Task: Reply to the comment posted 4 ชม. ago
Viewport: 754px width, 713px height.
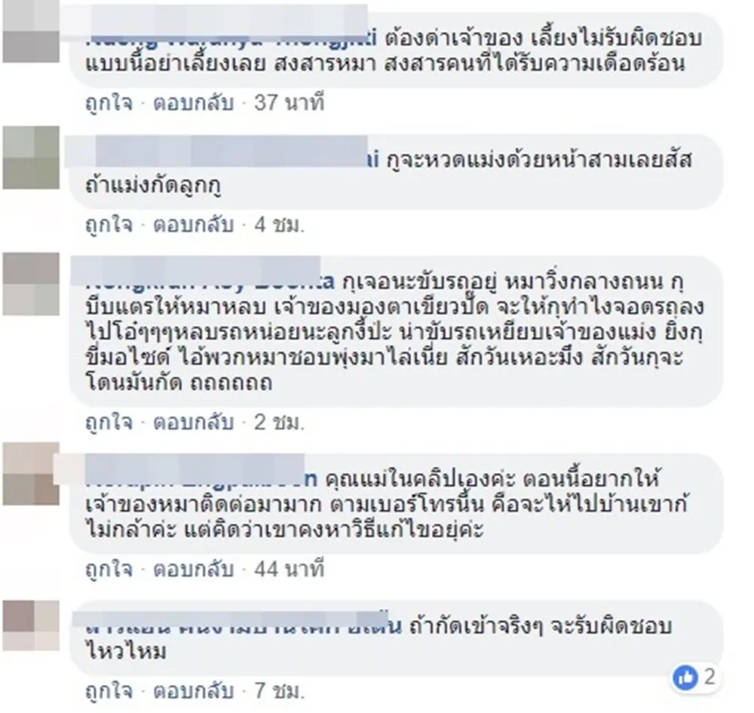Action: click(193, 225)
